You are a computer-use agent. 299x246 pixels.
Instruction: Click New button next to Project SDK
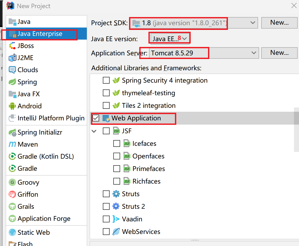click(x=279, y=23)
